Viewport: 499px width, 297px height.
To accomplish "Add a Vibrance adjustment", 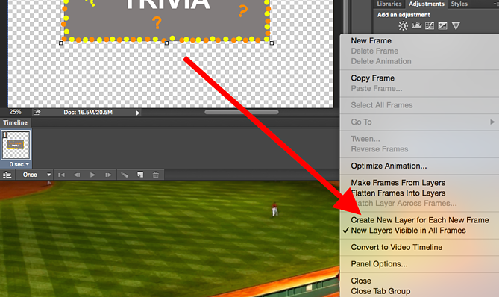I will click(x=456, y=26).
